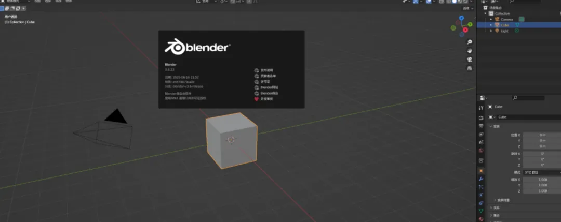Expand the Light item in outliner

point(491,31)
